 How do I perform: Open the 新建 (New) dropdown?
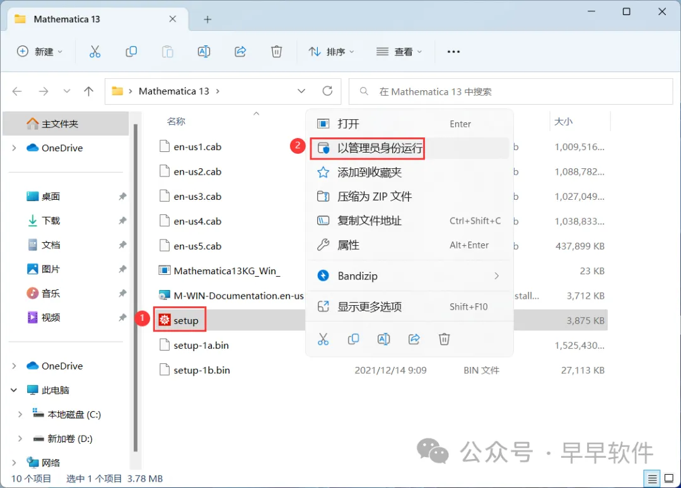(40, 52)
